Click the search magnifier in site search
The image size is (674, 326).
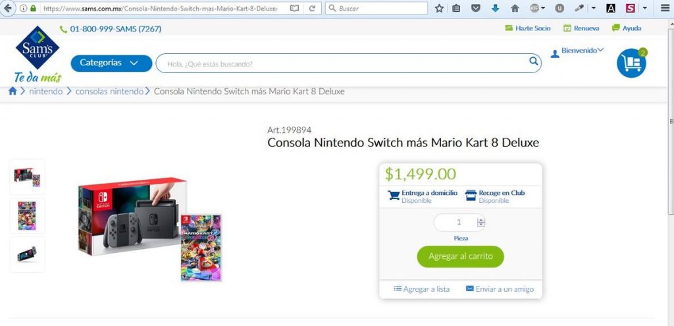(534, 62)
